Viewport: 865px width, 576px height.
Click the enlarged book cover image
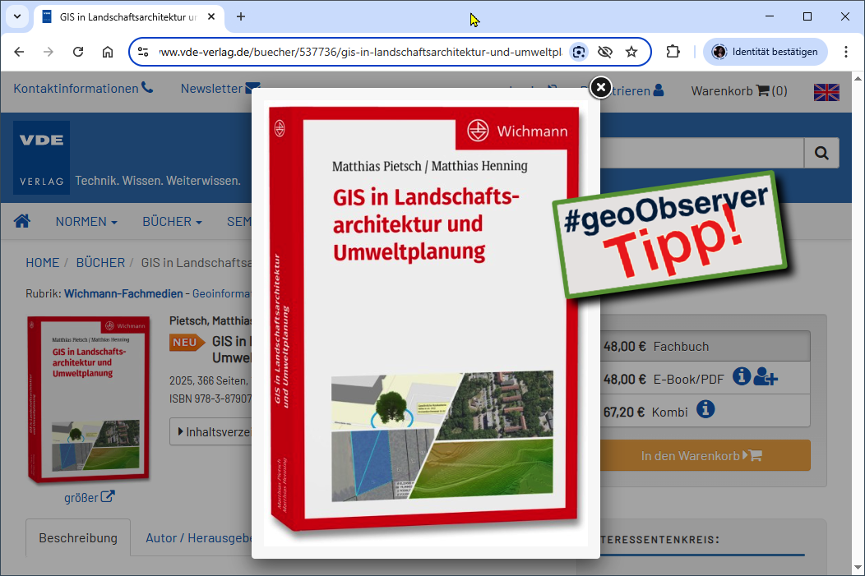click(425, 320)
